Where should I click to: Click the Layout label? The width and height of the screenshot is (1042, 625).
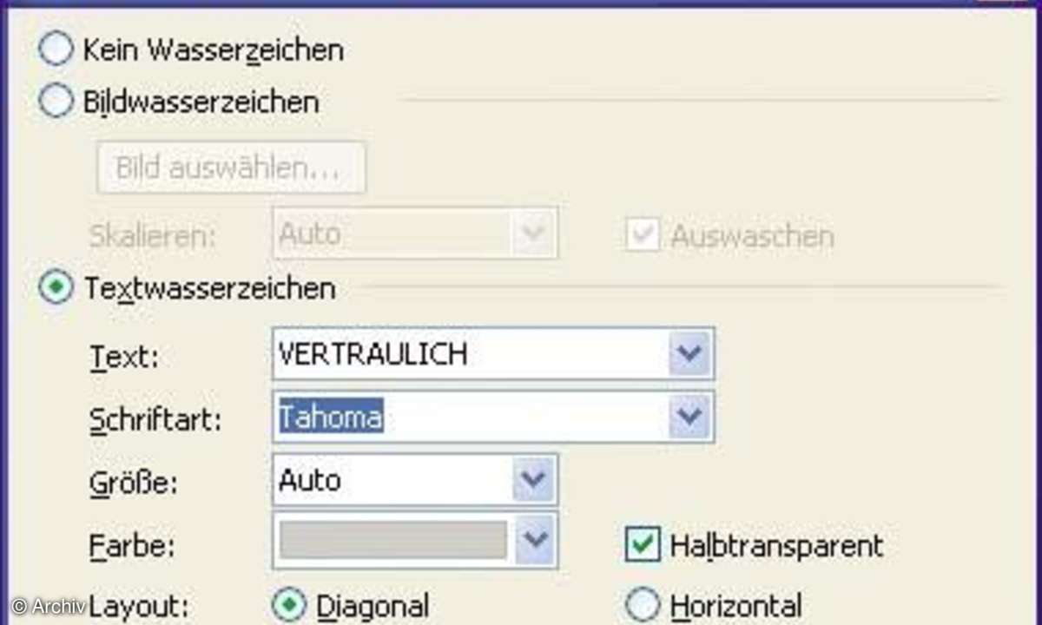click(139, 605)
